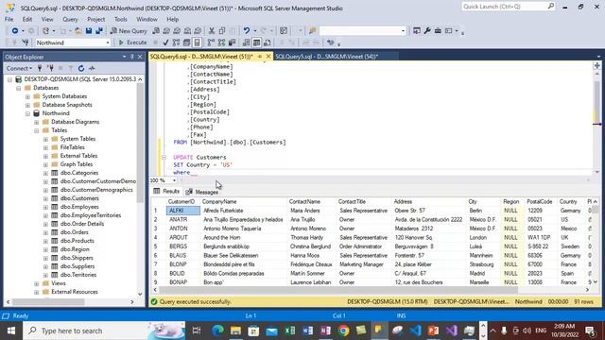Select dbo.Employees in the tree
Image resolution: width=605 pixels, height=340 pixels.
[x=79, y=207]
